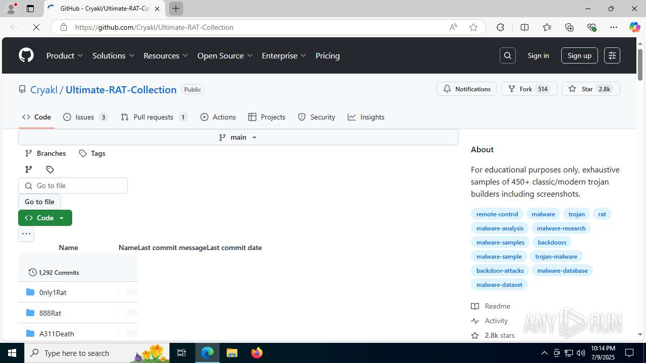Open Activity link in About sidebar

[x=490, y=321]
